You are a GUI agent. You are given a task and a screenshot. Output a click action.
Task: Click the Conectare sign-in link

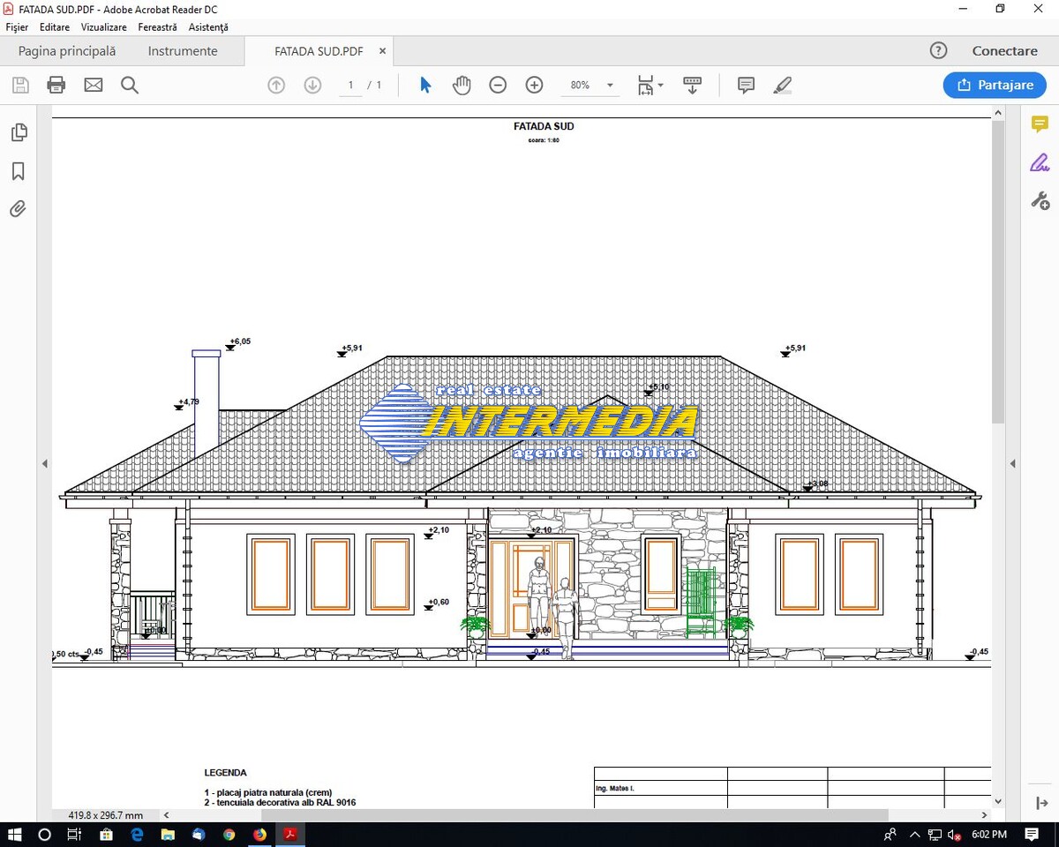pyautogui.click(x=1004, y=51)
